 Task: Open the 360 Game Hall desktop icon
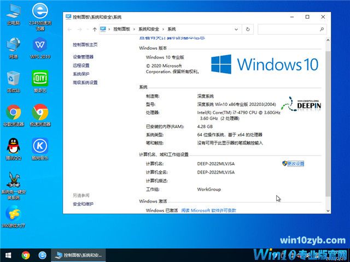coord(14,214)
